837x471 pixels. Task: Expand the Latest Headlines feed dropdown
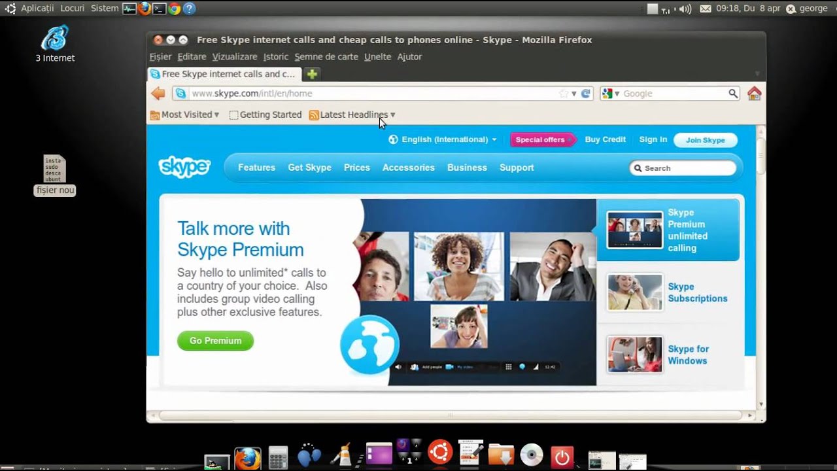tap(352, 114)
